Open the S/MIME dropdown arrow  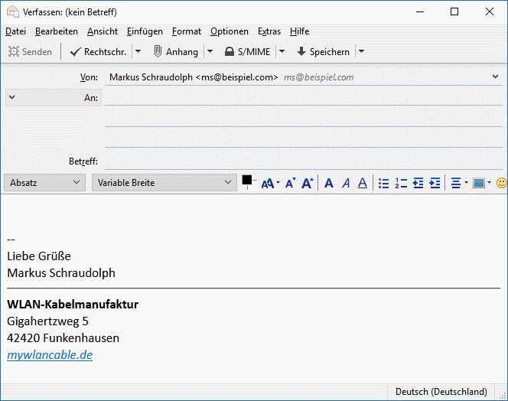point(282,52)
